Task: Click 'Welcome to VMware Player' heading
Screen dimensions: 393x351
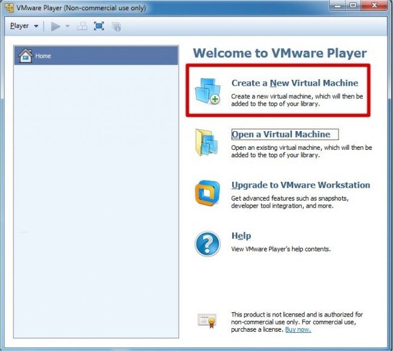Action: (280, 53)
